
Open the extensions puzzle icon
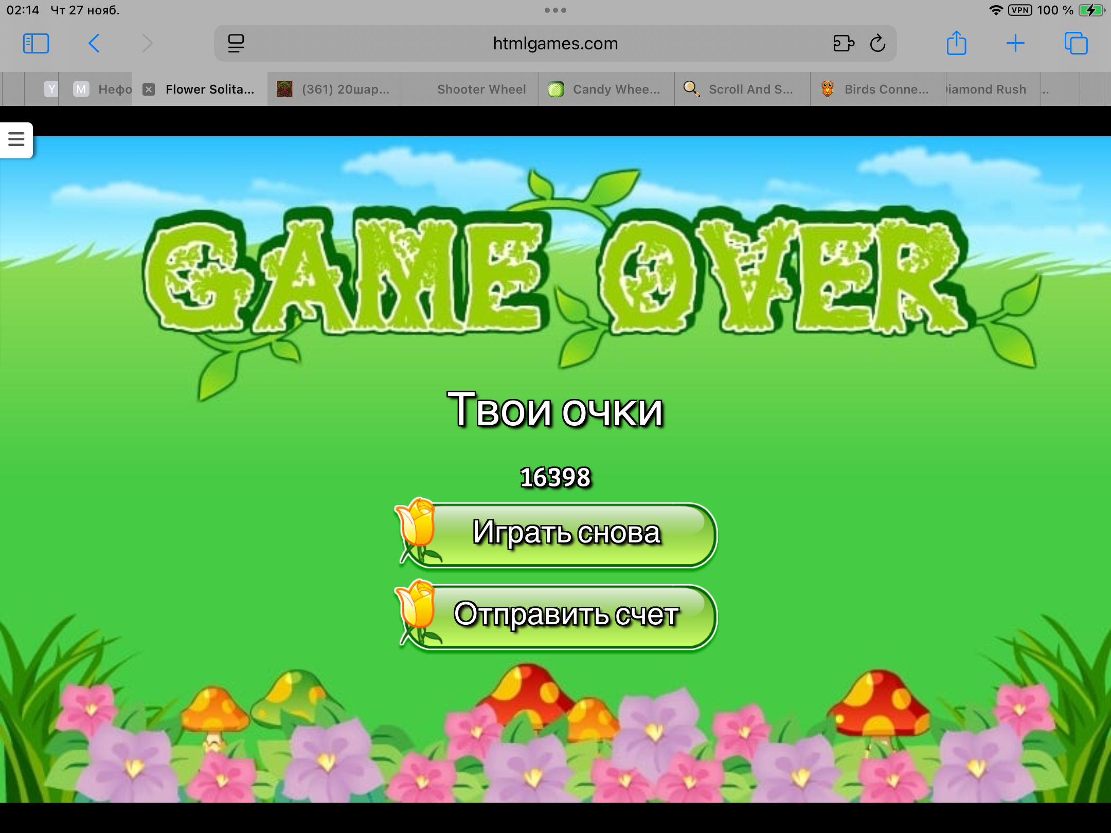[x=844, y=44]
